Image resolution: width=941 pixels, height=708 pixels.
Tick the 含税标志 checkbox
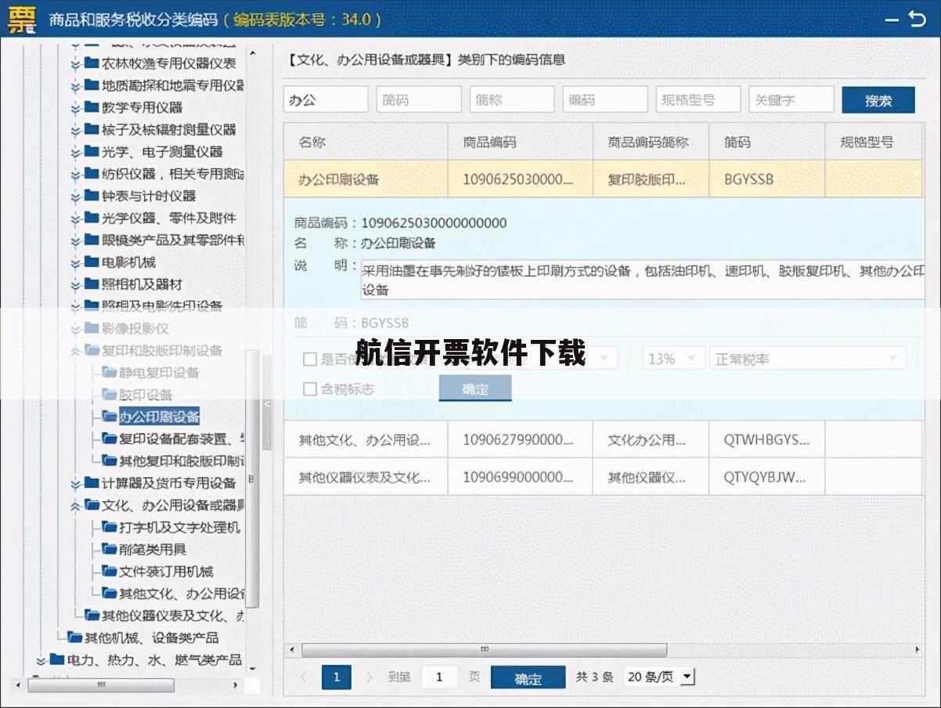[x=310, y=388]
